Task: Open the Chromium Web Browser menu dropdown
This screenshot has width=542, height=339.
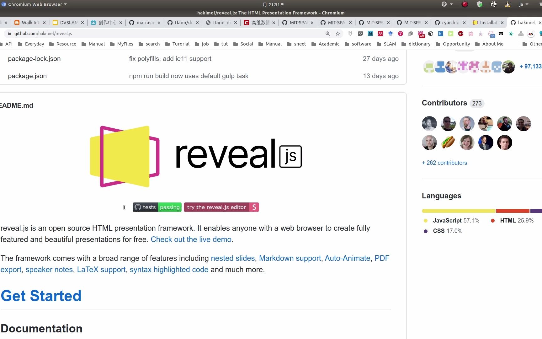Action: point(35,4)
